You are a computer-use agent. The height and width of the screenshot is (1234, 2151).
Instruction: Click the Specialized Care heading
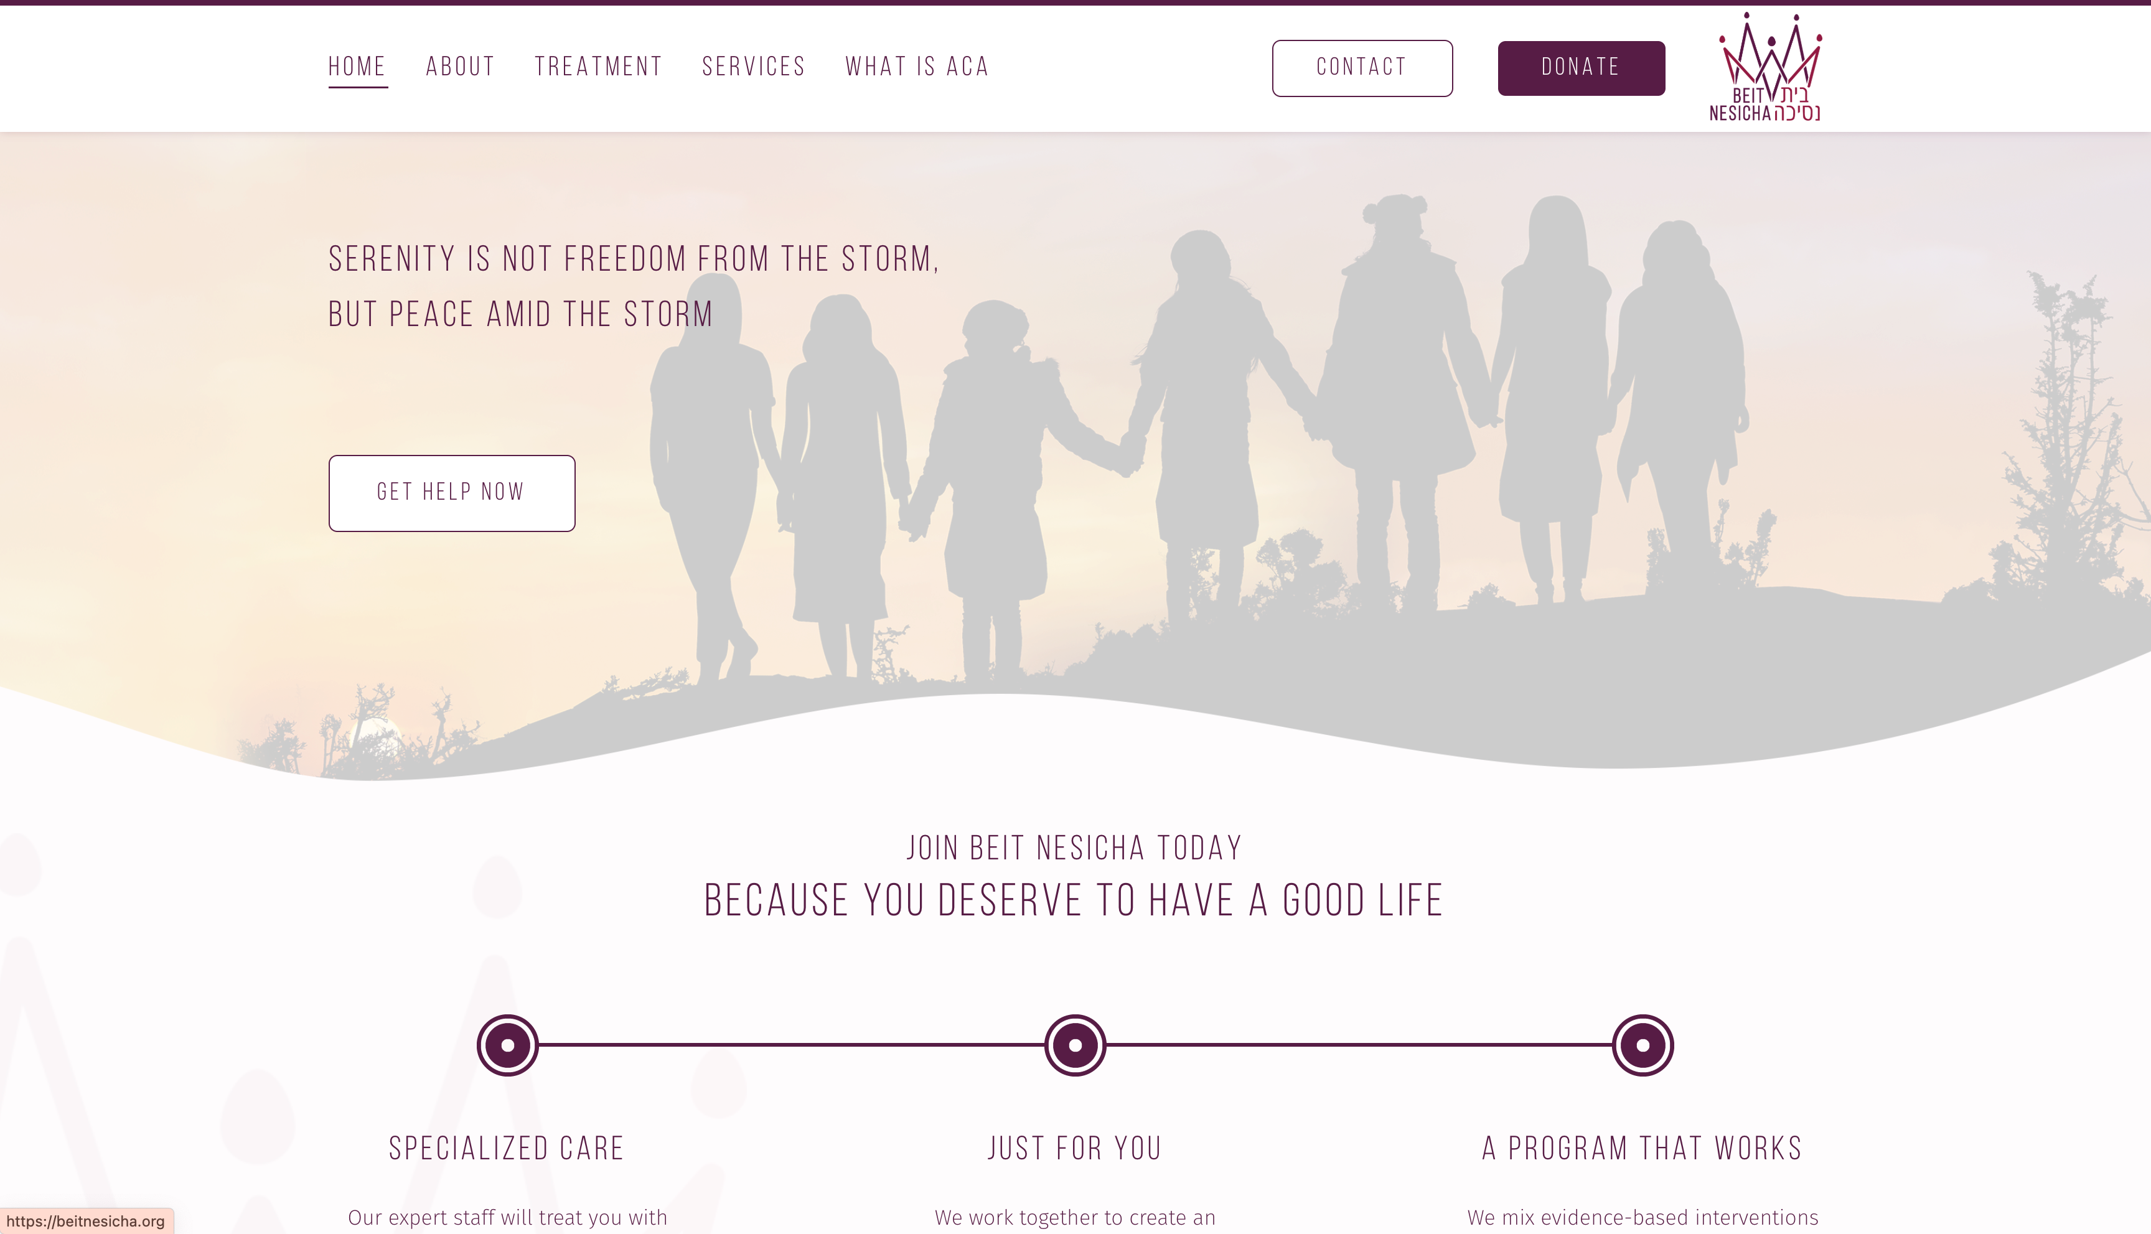(x=507, y=1148)
